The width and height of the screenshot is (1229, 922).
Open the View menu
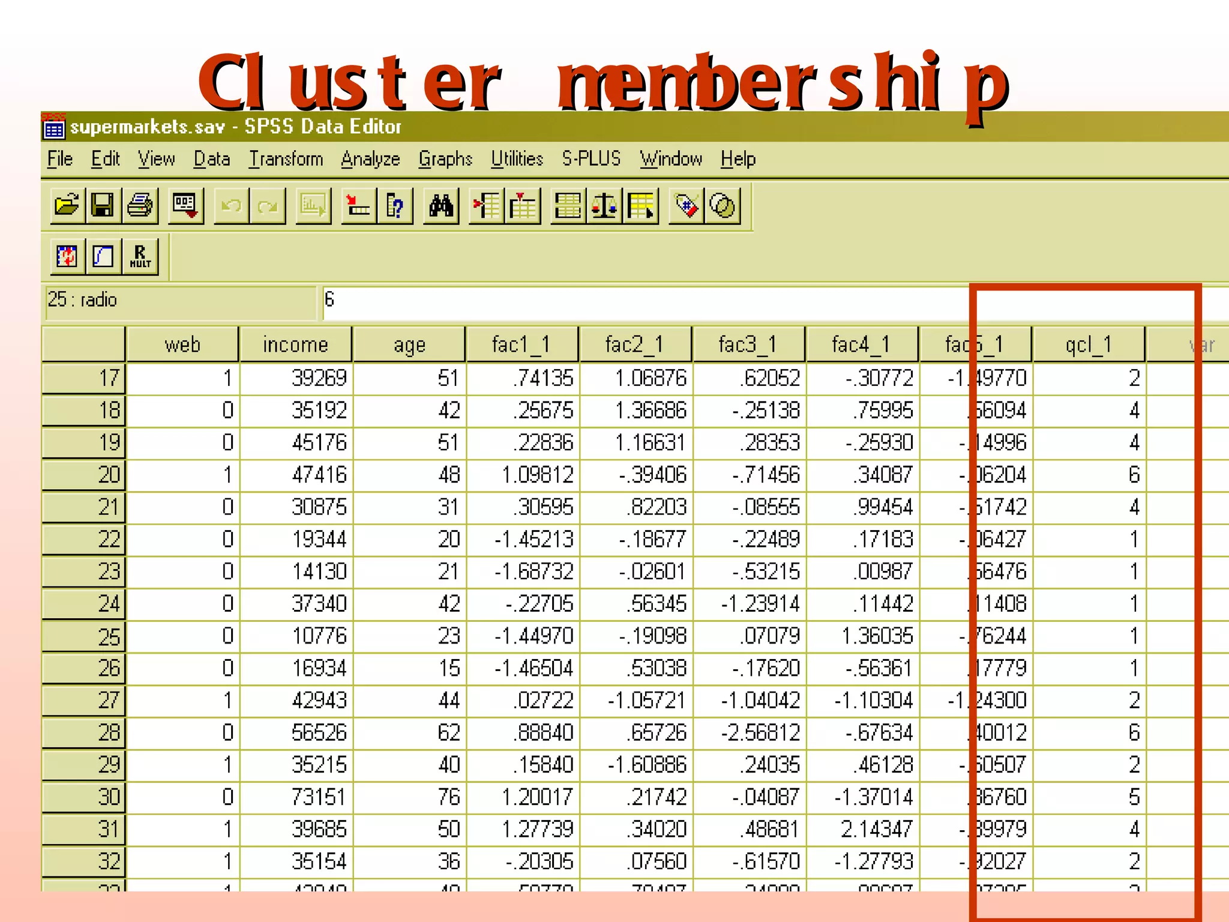point(156,159)
